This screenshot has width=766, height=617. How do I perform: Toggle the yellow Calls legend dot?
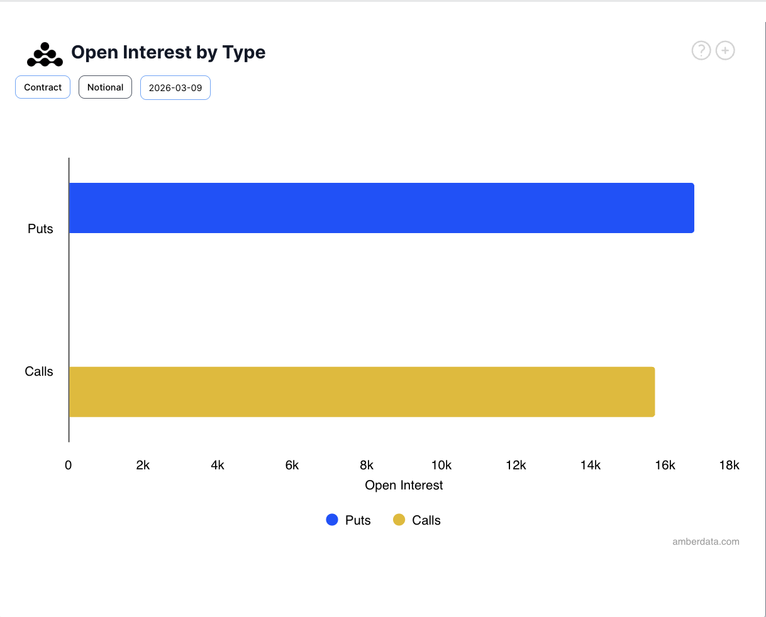[399, 520]
